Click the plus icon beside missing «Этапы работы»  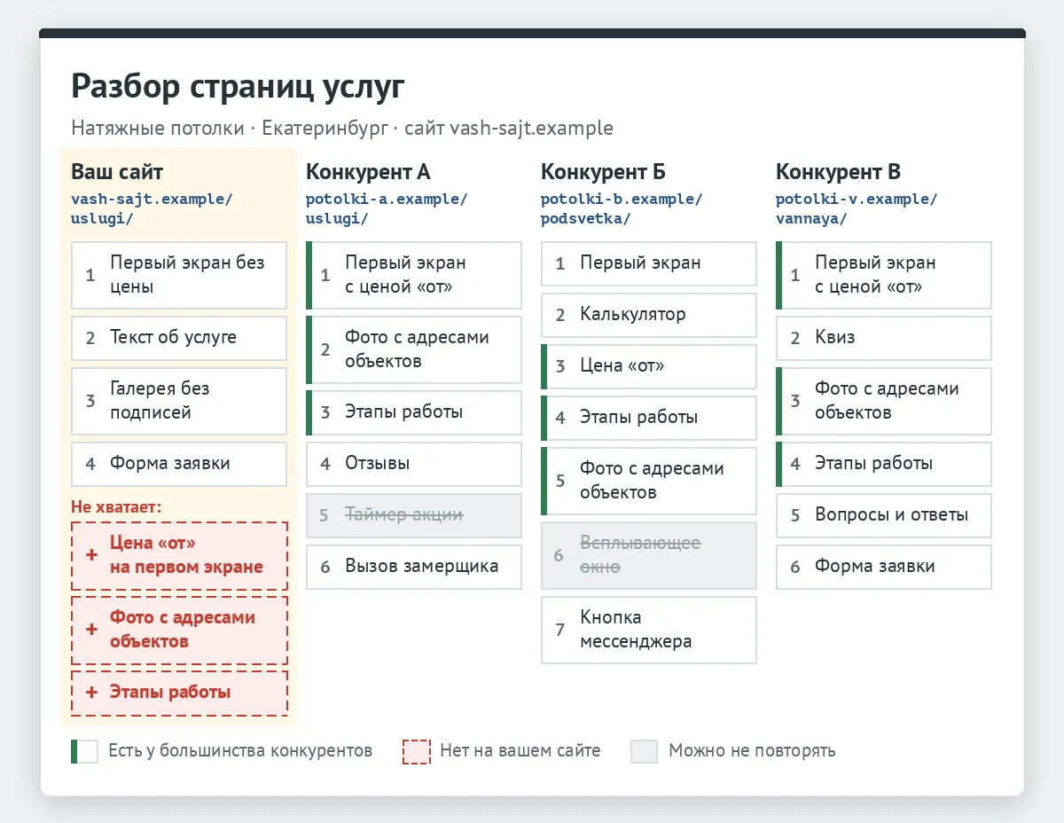coord(91,693)
